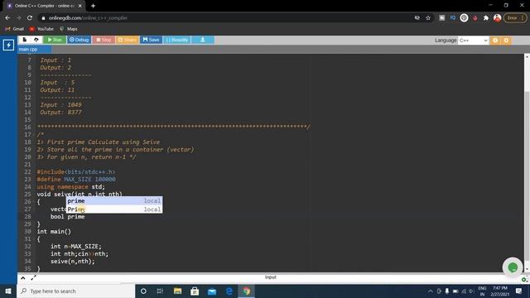Click the orange Share button
530x298 pixels.
127,40
